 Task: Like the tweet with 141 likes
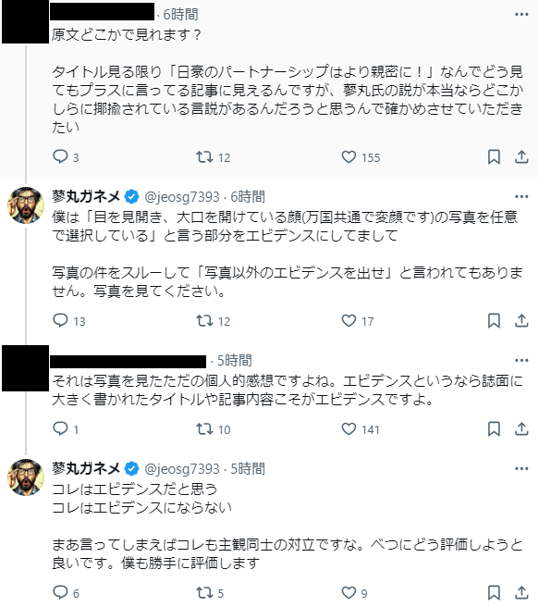point(360,429)
